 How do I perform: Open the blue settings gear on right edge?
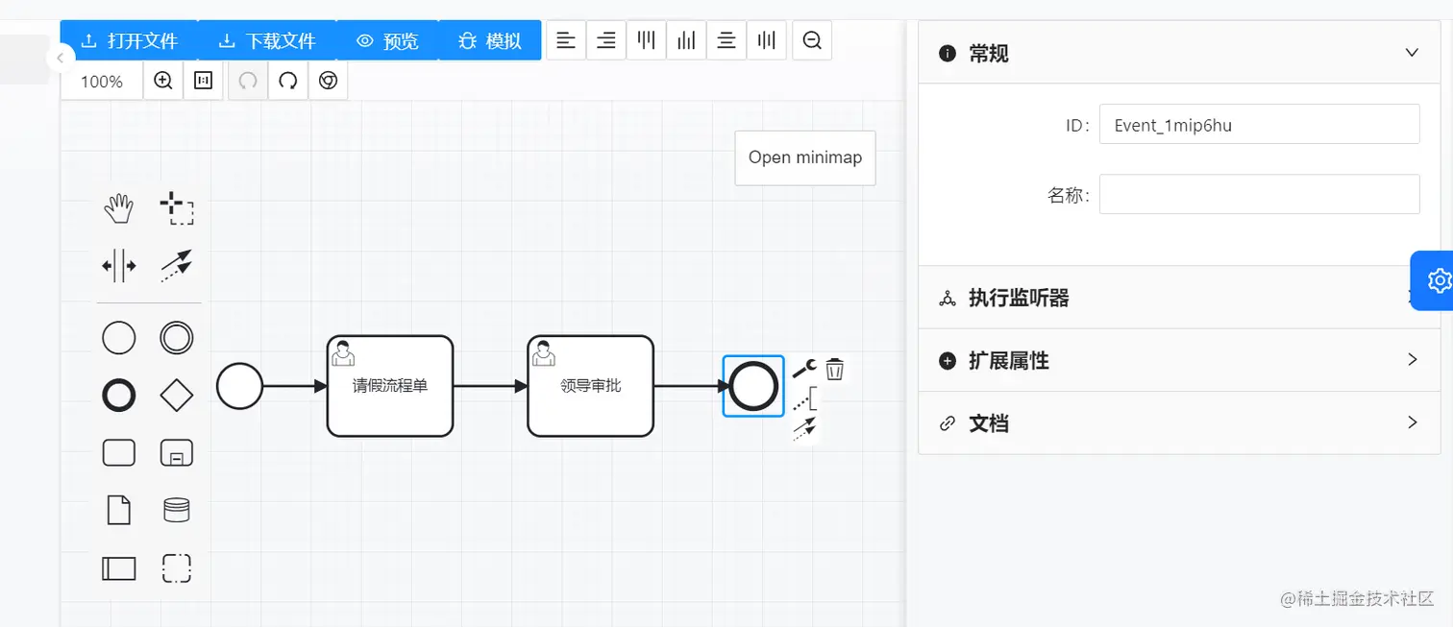point(1438,279)
